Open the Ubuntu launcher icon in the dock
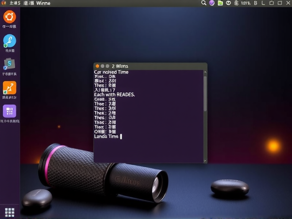The image size is (292, 219). pyautogui.click(x=9, y=17)
